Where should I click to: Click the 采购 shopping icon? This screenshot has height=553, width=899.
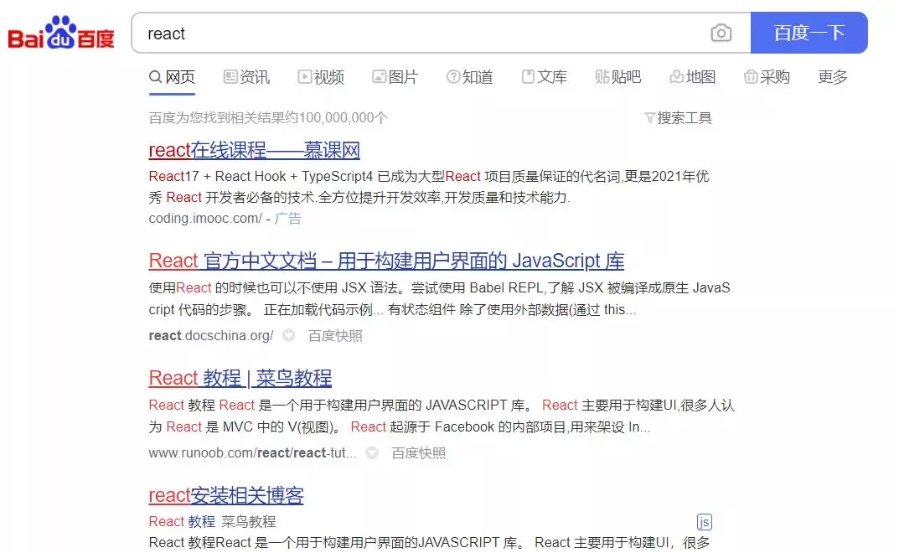click(x=751, y=76)
